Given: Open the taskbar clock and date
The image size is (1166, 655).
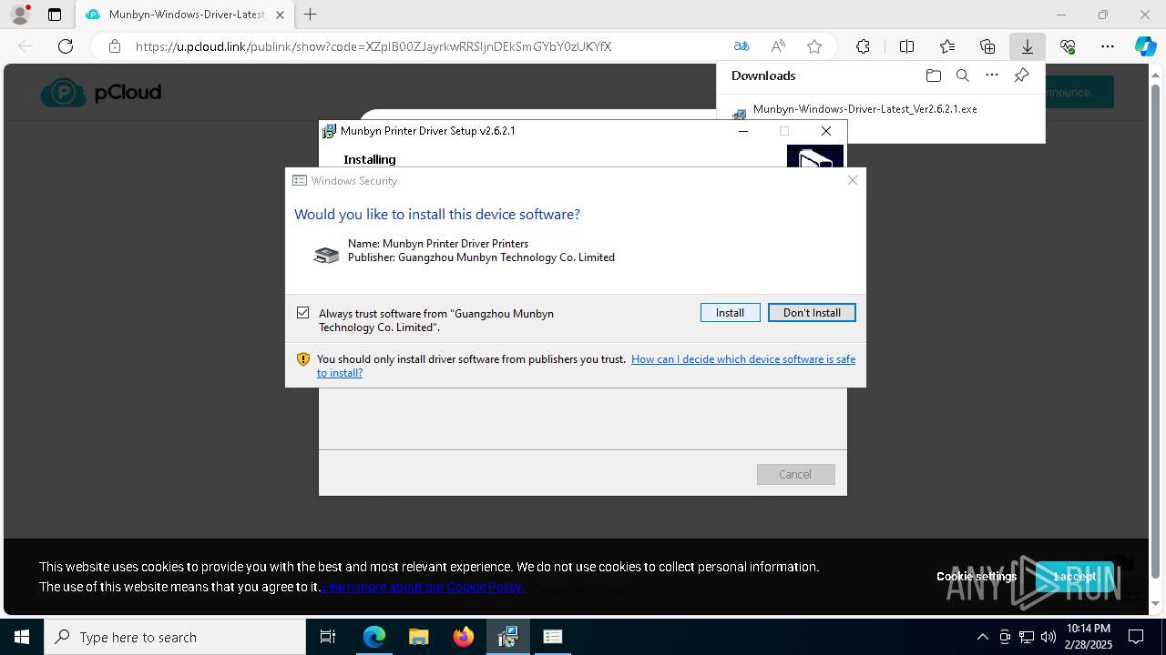Looking at the screenshot, I should click(x=1089, y=636).
